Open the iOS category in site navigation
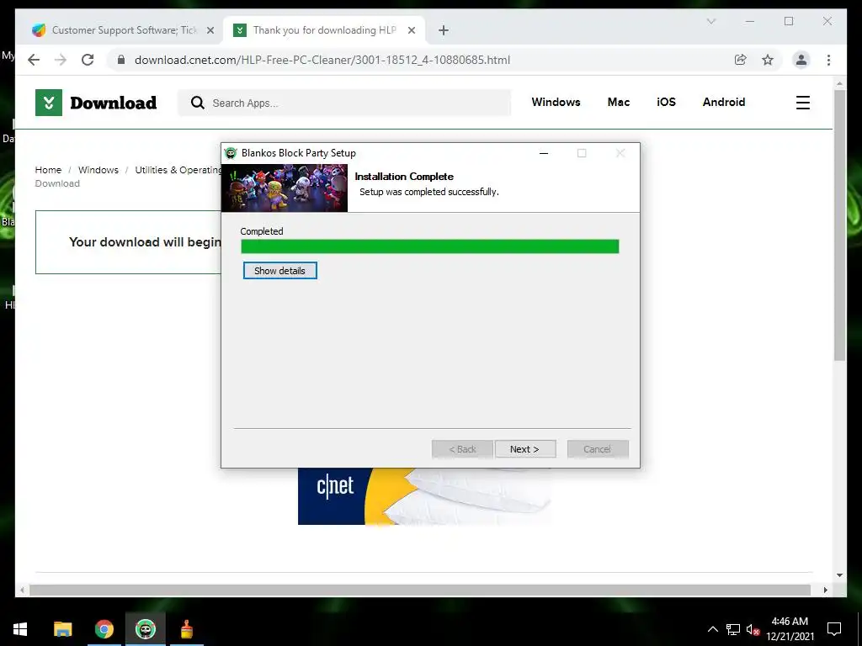Image resolution: width=862 pixels, height=646 pixels. pyautogui.click(x=666, y=102)
